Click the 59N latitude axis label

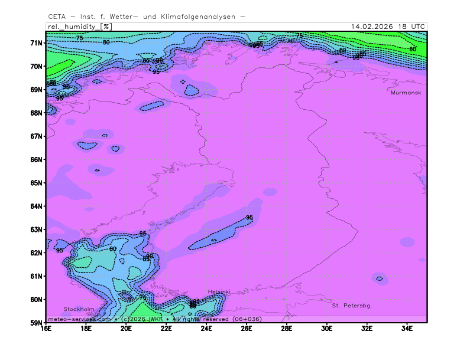point(37,323)
